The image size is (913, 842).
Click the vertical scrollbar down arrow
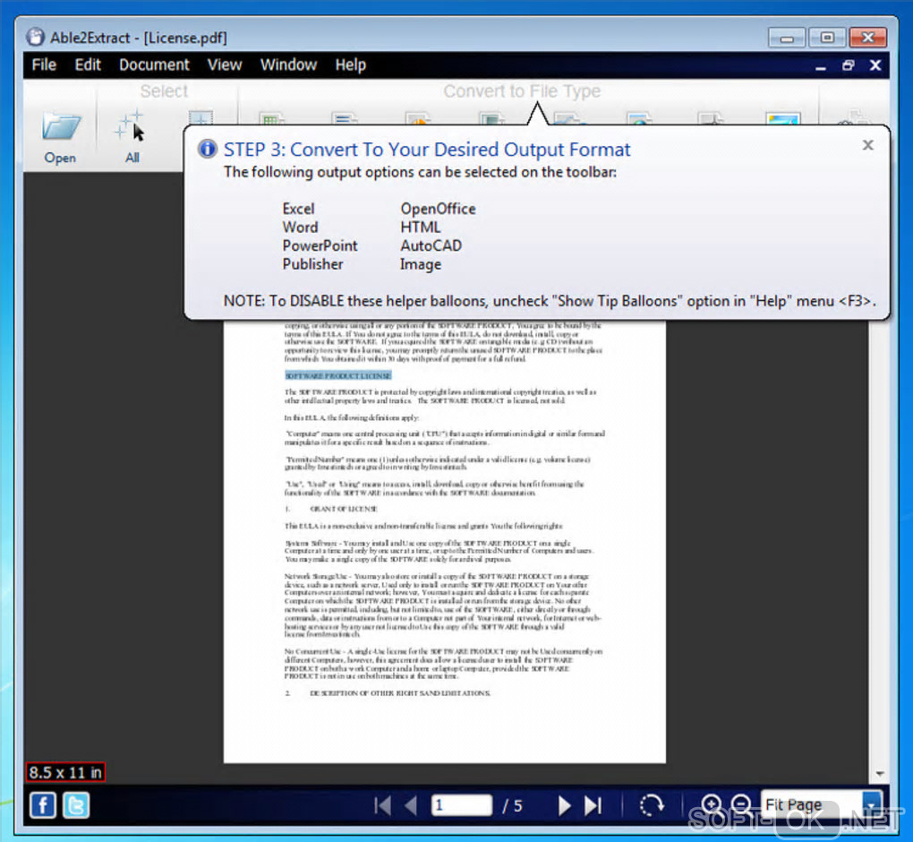click(x=880, y=774)
